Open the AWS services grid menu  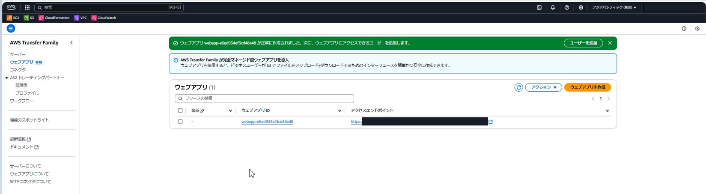27,7
